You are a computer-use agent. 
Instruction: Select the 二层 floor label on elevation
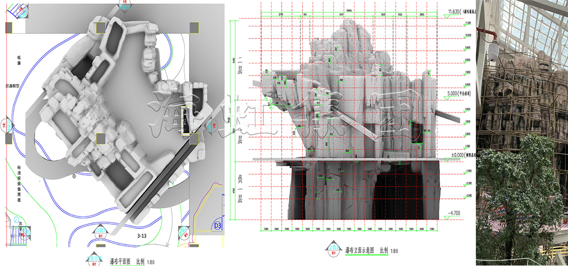(x=240, y=65)
